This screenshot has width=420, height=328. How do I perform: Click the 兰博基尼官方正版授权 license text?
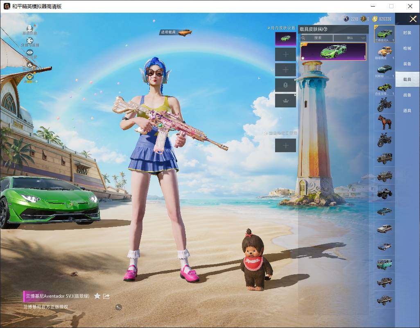click(46, 307)
